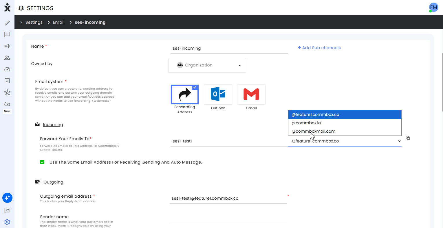
Task: Open the compose pencil icon in sidebar
Action: (x=7, y=23)
